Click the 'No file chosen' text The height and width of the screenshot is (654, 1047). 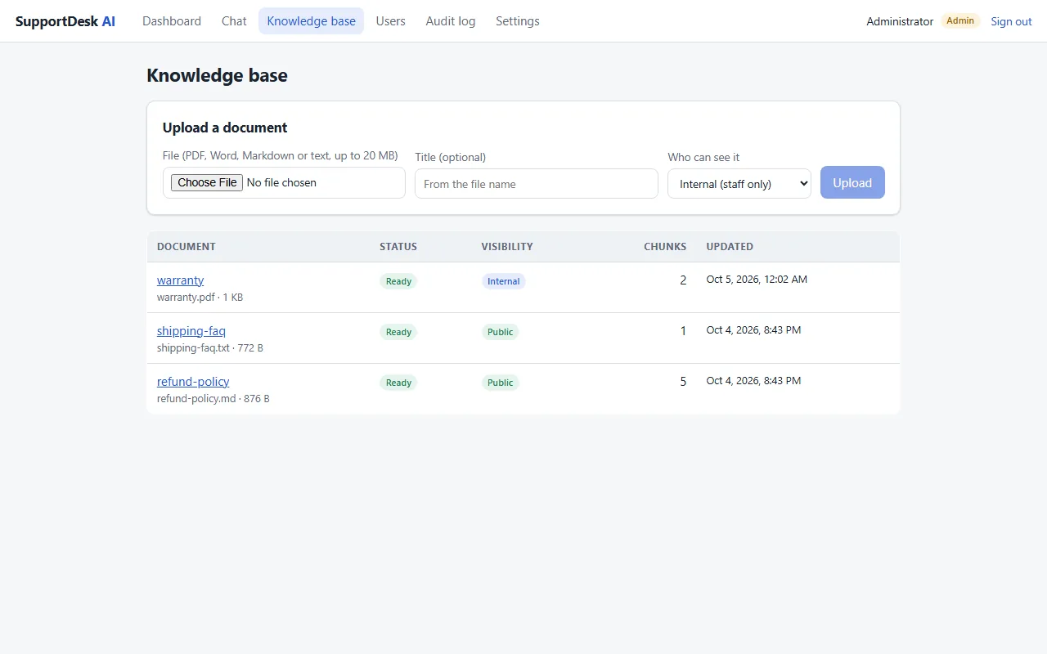[281, 182]
